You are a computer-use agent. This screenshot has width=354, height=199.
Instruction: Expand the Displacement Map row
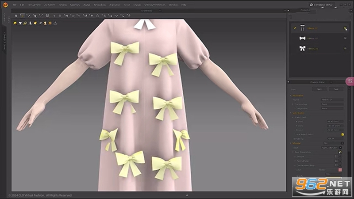pos(295,165)
